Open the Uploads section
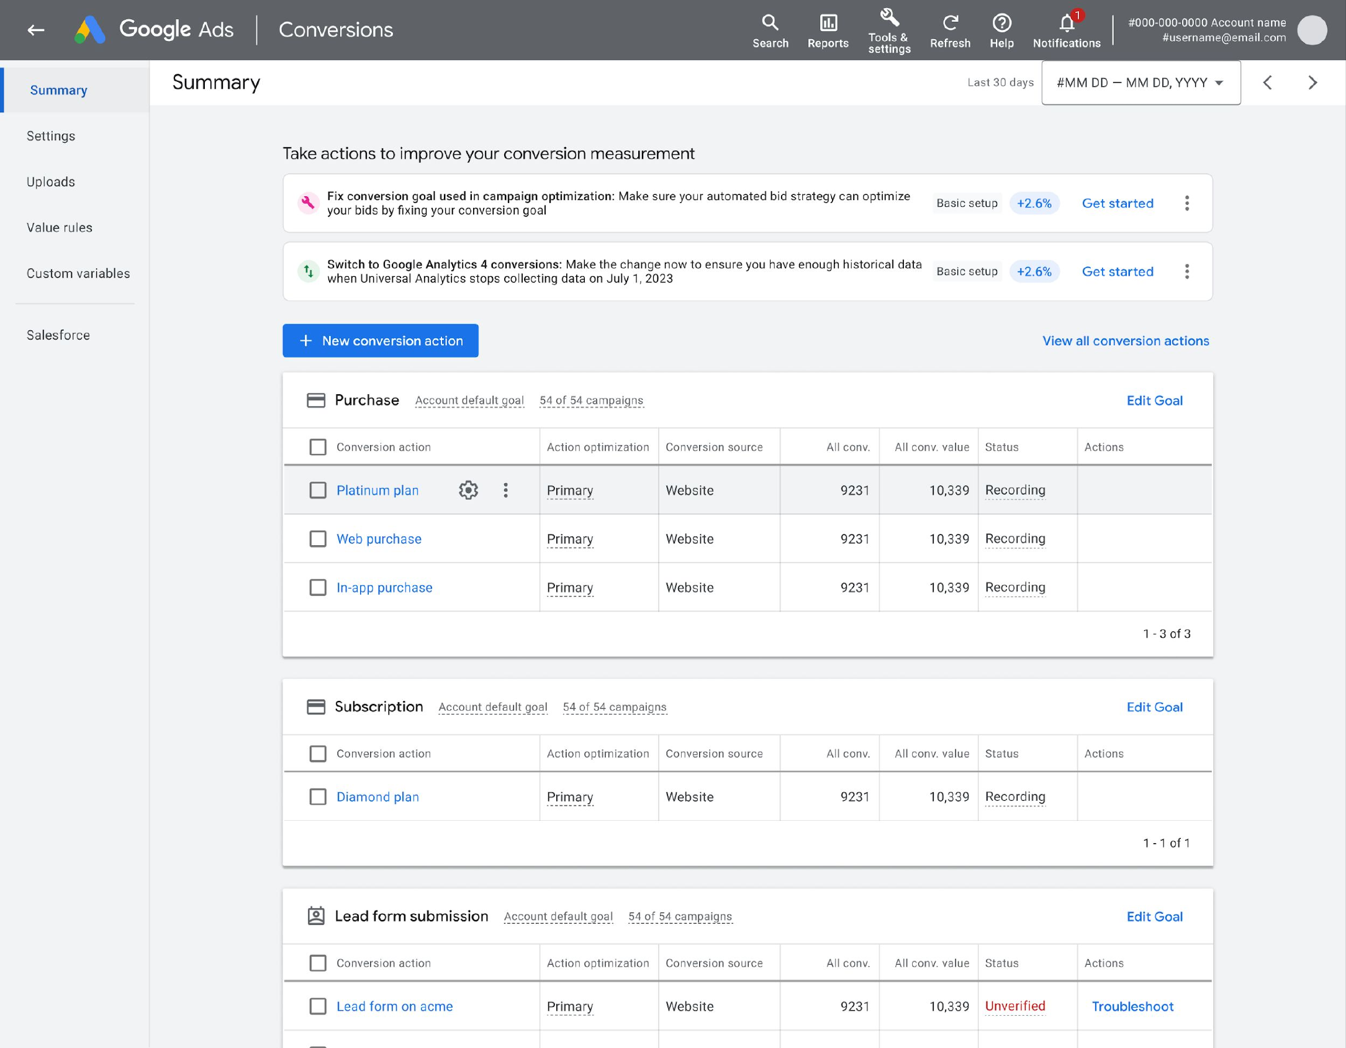The width and height of the screenshot is (1346, 1048). 51,182
